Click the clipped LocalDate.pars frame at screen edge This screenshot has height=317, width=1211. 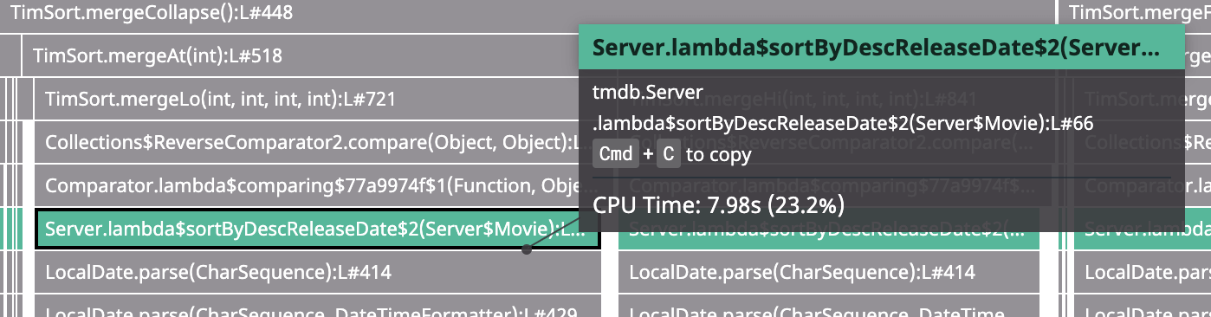[1142, 273]
